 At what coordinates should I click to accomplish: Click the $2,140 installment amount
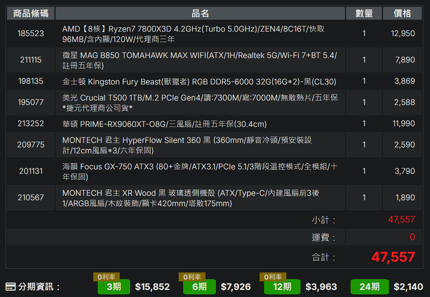click(x=409, y=287)
